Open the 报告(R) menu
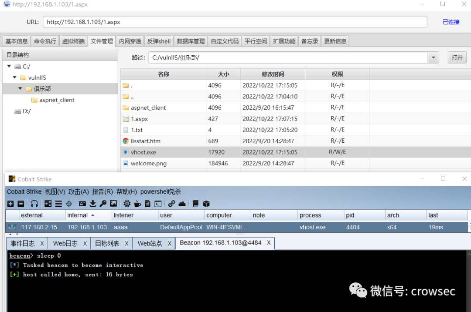 pyautogui.click(x=102, y=191)
